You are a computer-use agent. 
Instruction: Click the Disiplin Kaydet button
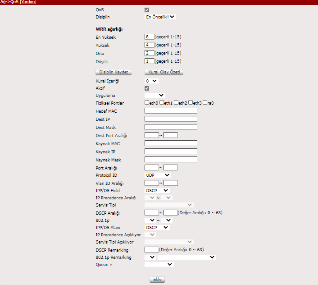[x=114, y=72]
